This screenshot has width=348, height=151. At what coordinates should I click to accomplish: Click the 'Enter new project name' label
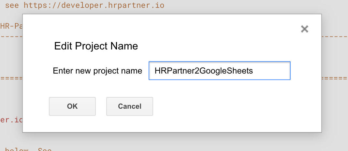tap(97, 71)
